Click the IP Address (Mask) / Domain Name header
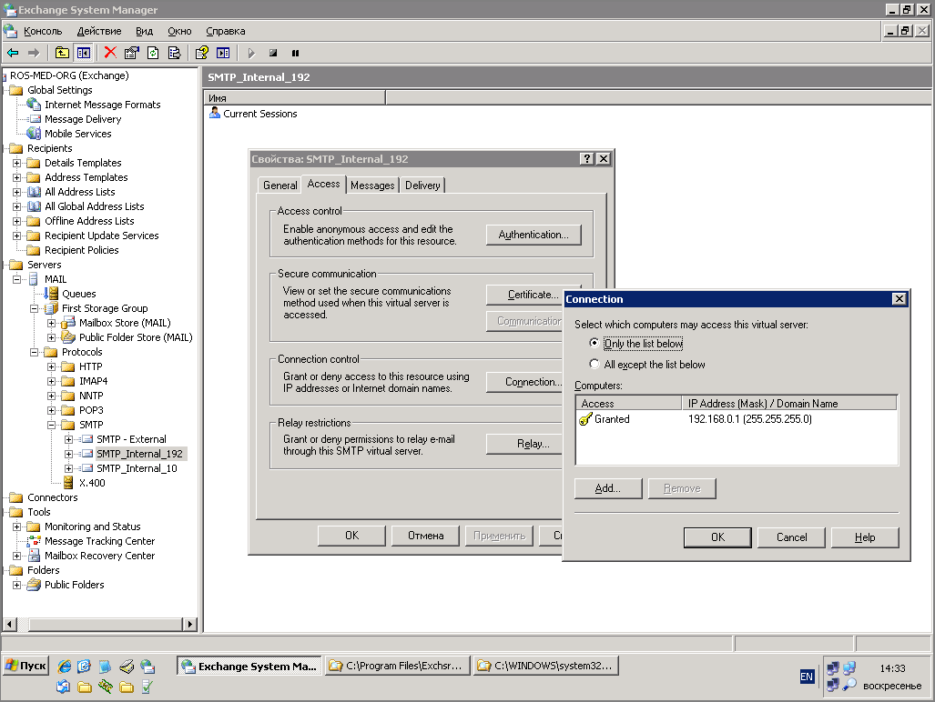 pyautogui.click(x=789, y=403)
